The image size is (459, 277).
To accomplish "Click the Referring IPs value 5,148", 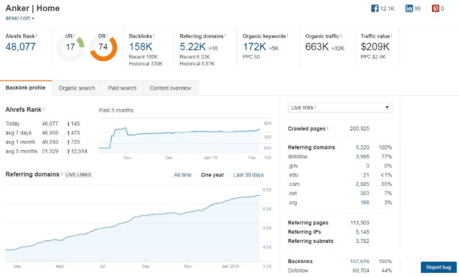I will click(363, 232).
